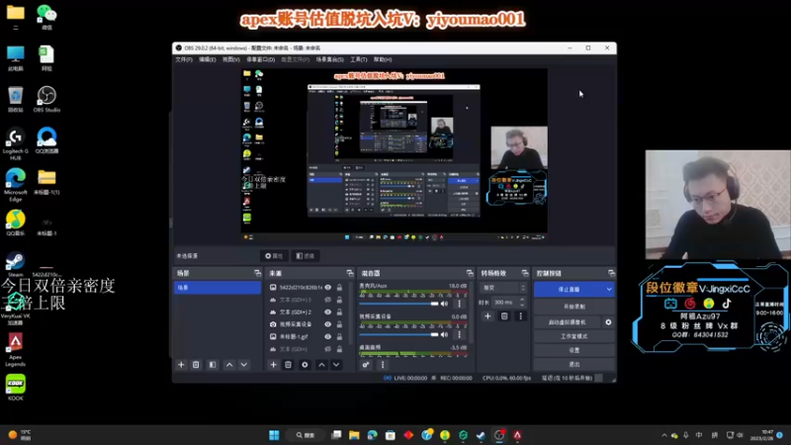The width and height of the screenshot is (791, 445).
Task: Click the 开始录制 start recording button
Action: click(574, 307)
